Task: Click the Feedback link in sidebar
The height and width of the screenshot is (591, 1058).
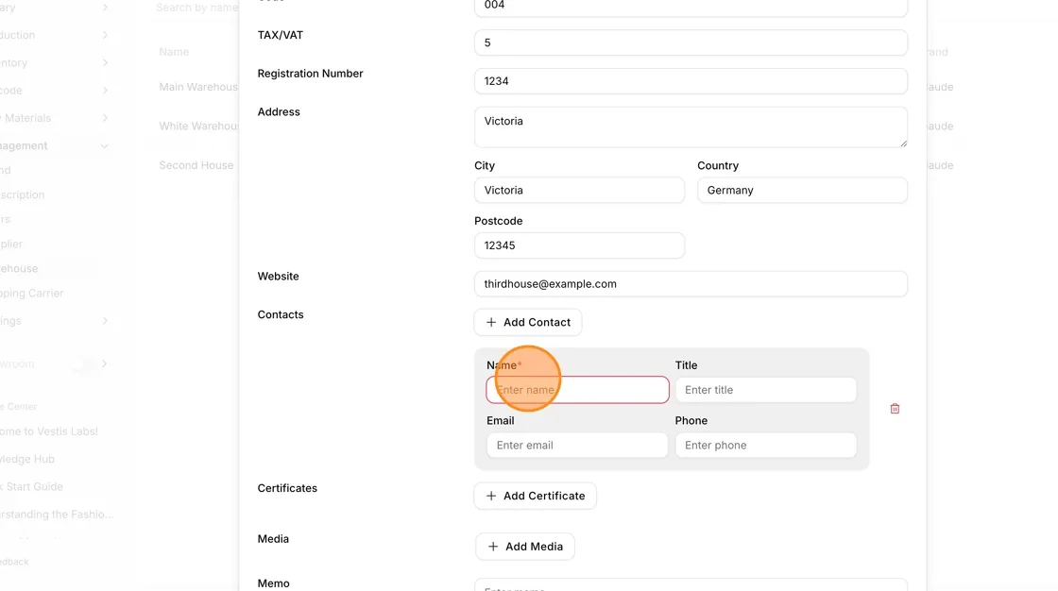Action: (14, 562)
